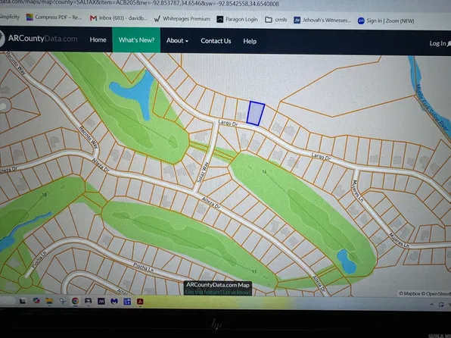
Task: Go to the Home nav item
Action: [98, 39]
